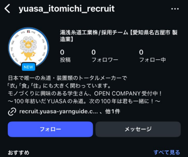Screen dimensions: 188x157
Task: Tap the 湯浅糸道工業株 profile display name
Action: pyautogui.click(x=119, y=36)
